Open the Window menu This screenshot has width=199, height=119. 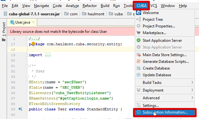[168, 6]
